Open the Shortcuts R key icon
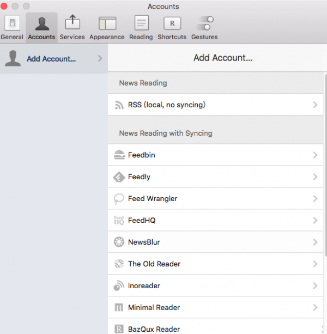This screenshot has height=334, width=327. pos(172,23)
